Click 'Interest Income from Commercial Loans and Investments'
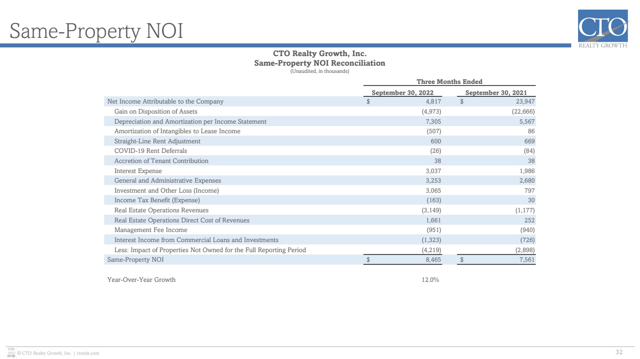The image size is (640, 359). tap(196, 240)
